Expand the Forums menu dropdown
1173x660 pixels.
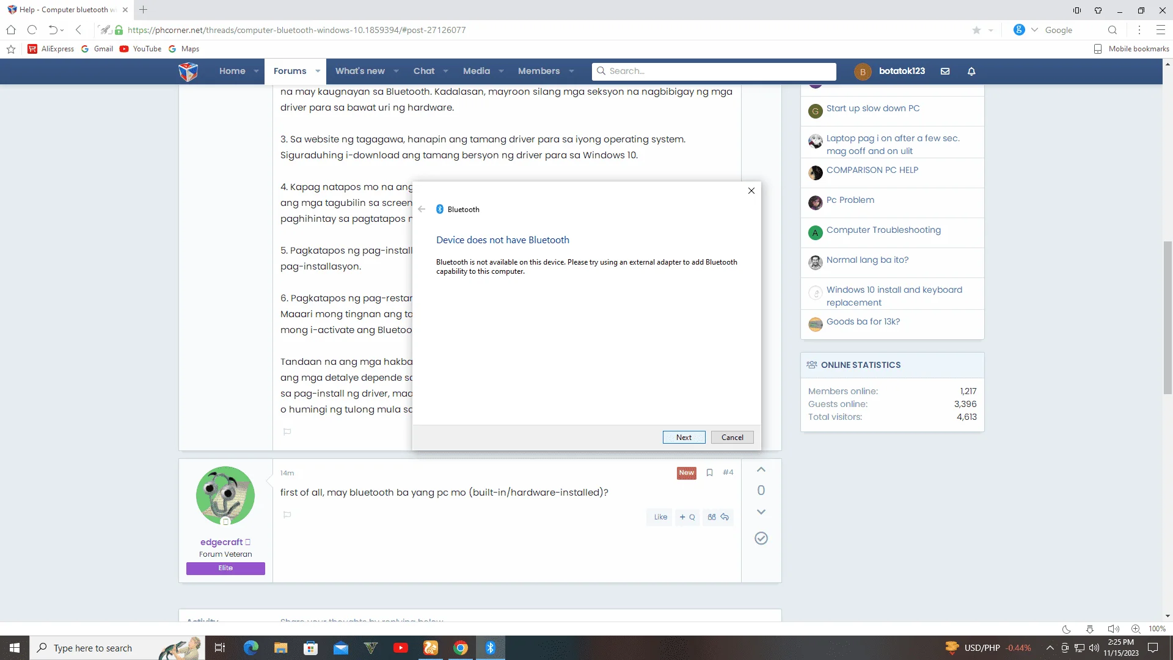tap(318, 71)
